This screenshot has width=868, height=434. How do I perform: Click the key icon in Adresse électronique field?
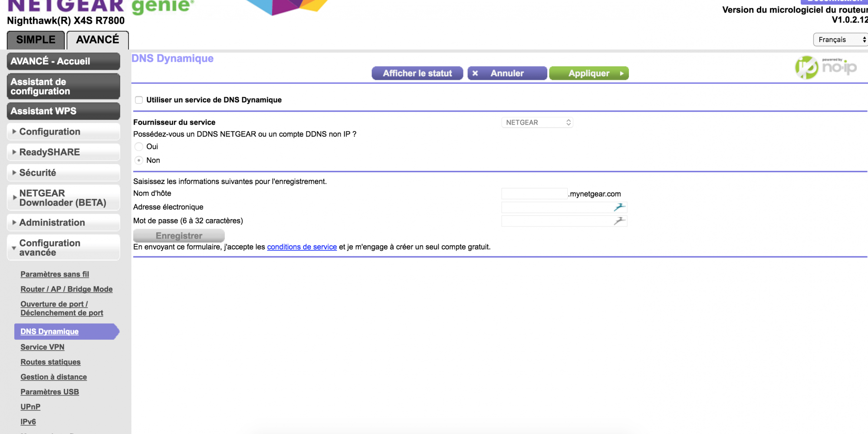(619, 207)
